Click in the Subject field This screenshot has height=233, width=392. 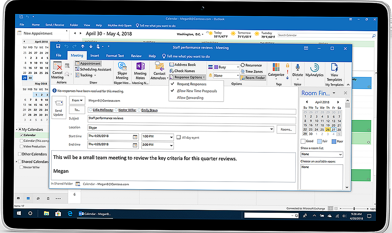pyautogui.click(x=191, y=119)
